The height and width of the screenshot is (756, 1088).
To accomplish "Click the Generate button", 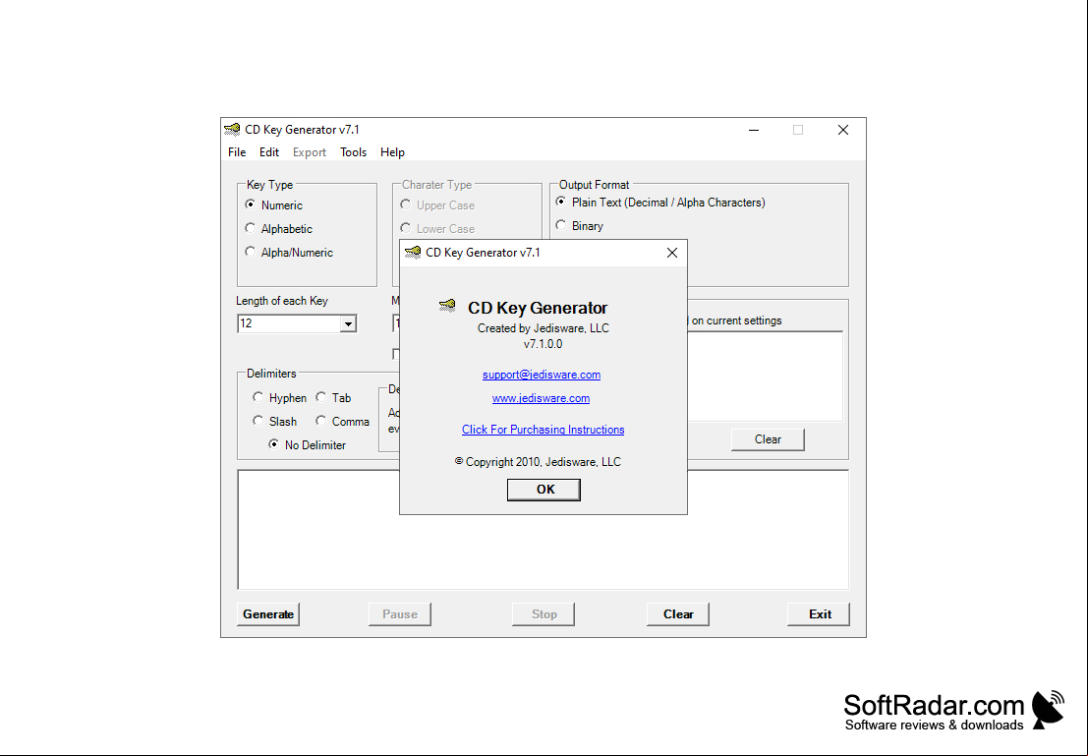I will (x=268, y=614).
